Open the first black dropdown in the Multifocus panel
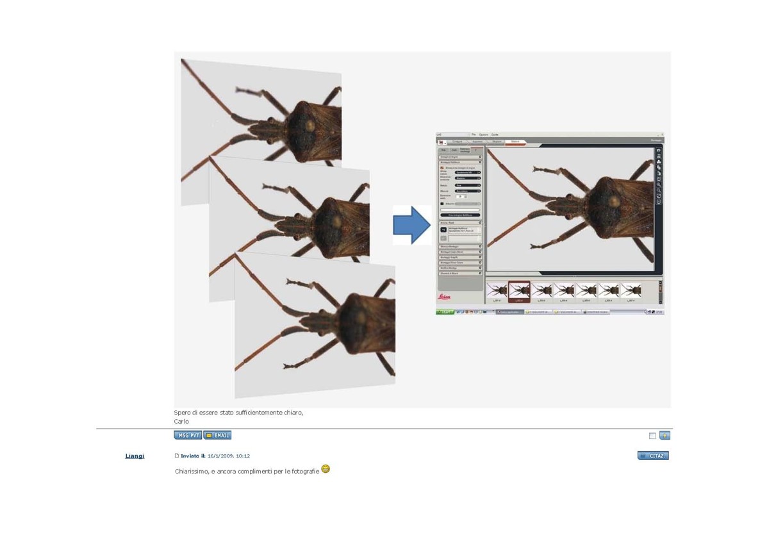769x544 pixels. point(467,172)
